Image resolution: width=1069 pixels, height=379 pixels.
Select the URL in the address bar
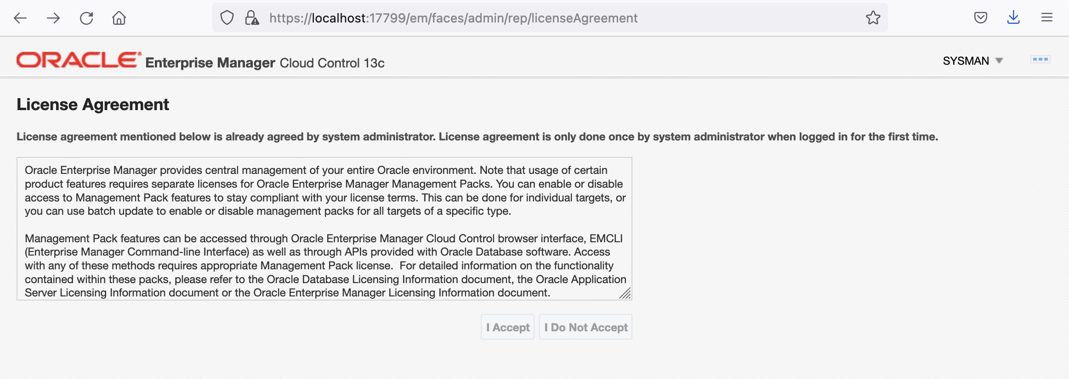(x=453, y=18)
